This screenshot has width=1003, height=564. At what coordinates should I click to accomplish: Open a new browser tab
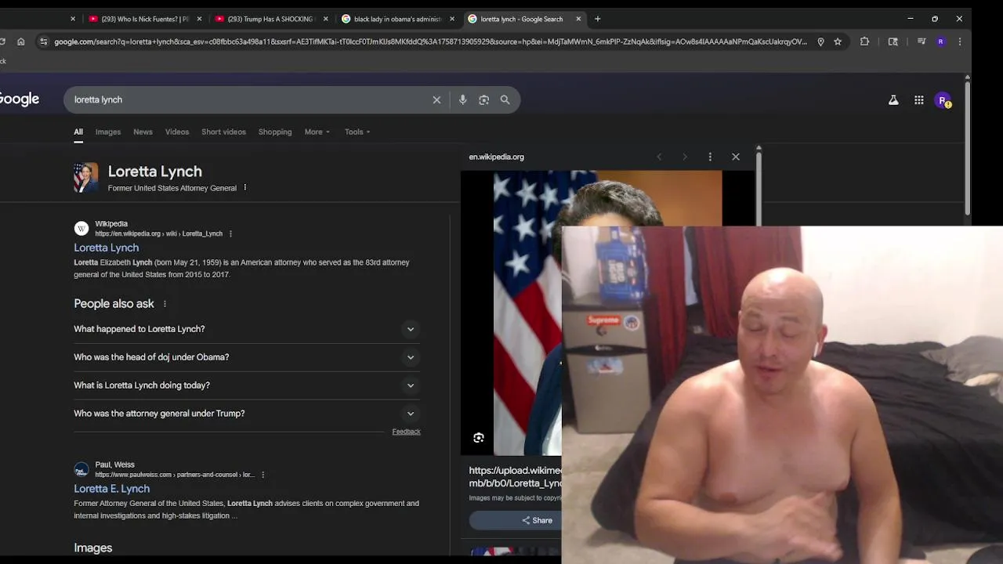point(598,19)
